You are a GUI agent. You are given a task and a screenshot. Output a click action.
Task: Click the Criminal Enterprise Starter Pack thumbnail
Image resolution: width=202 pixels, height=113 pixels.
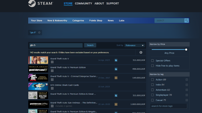(x=38, y=78)
